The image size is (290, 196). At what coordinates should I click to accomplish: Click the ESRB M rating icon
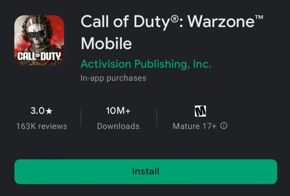[x=200, y=111]
